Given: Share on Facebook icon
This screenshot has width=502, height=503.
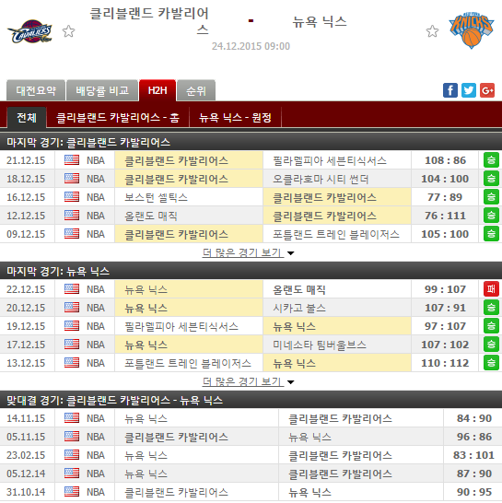Looking at the screenshot, I should (450, 90).
